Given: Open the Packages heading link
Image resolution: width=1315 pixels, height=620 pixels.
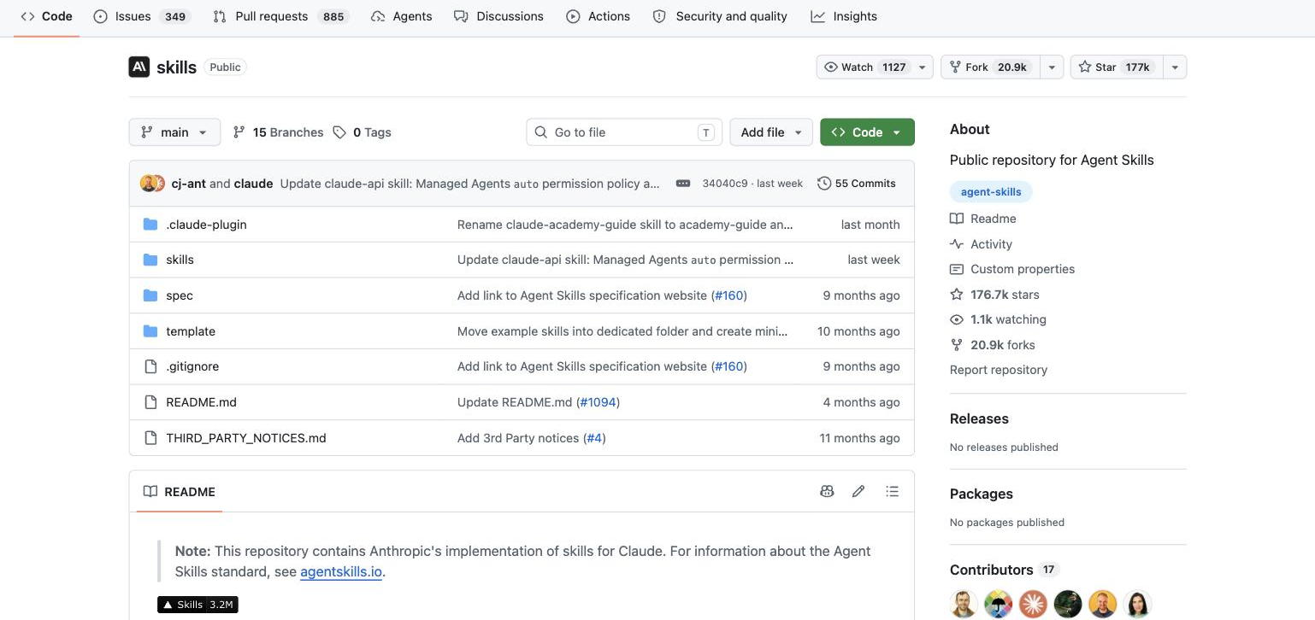Looking at the screenshot, I should point(982,494).
